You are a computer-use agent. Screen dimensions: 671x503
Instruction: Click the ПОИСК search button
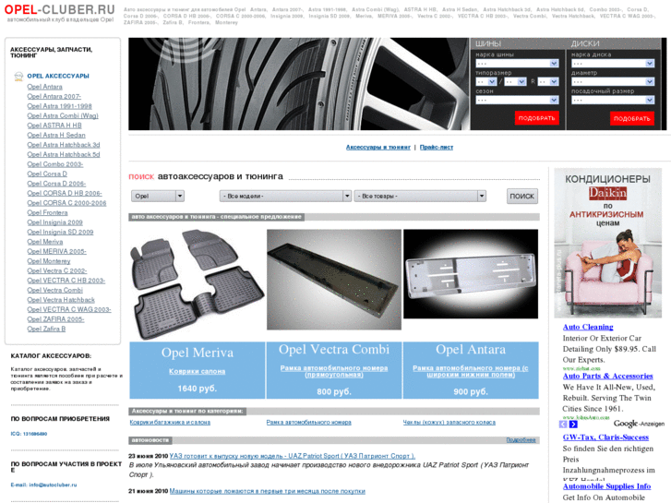[522, 196]
